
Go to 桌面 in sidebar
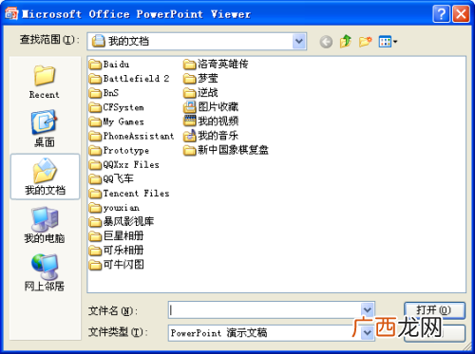45,128
